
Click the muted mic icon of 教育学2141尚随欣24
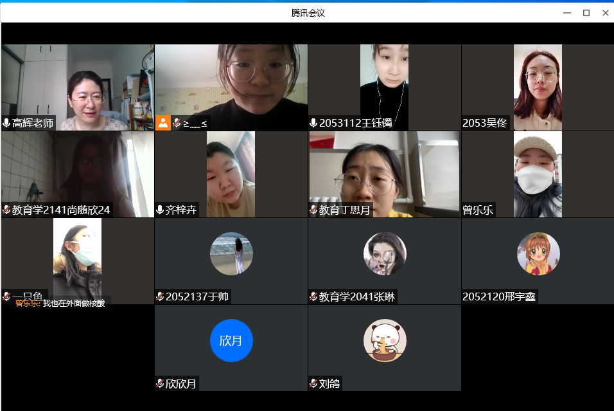pos(7,210)
